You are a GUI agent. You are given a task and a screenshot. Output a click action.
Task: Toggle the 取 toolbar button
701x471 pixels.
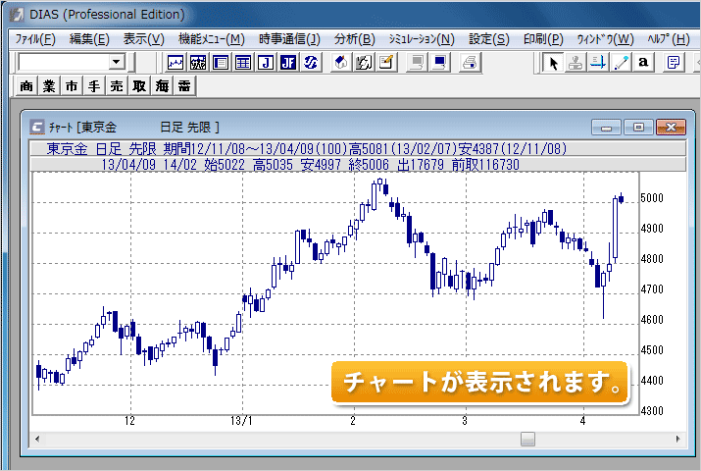click(139, 86)
